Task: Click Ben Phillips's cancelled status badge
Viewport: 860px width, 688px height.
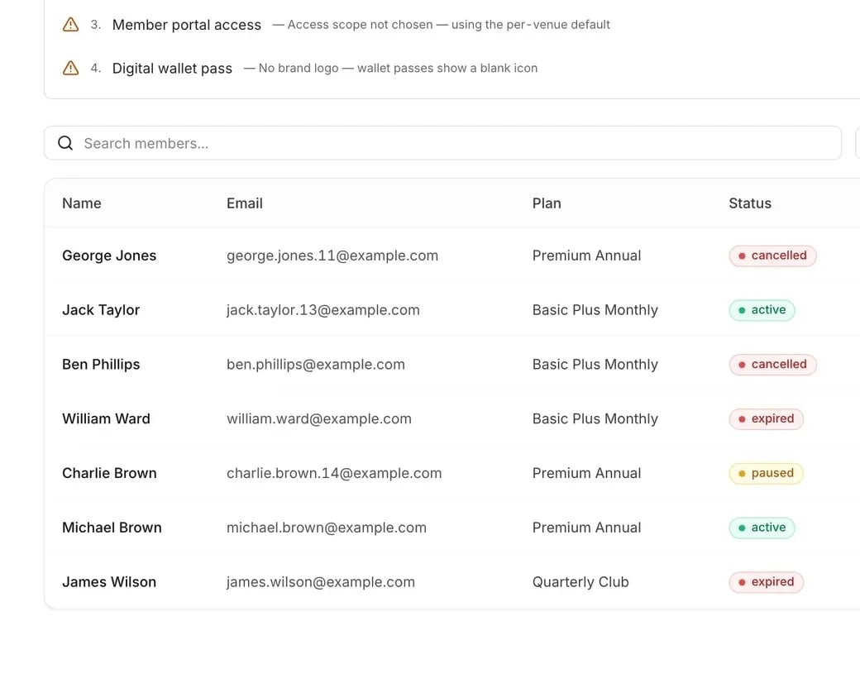Action: click(x=772, y=365)
